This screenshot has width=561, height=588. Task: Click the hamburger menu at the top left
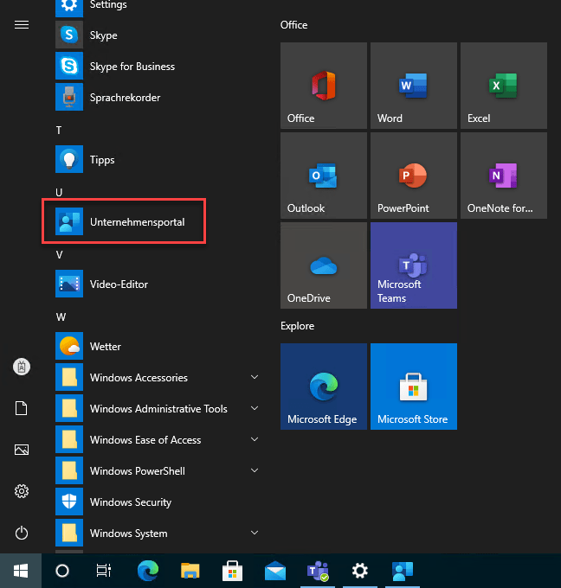tap(22, 25)
